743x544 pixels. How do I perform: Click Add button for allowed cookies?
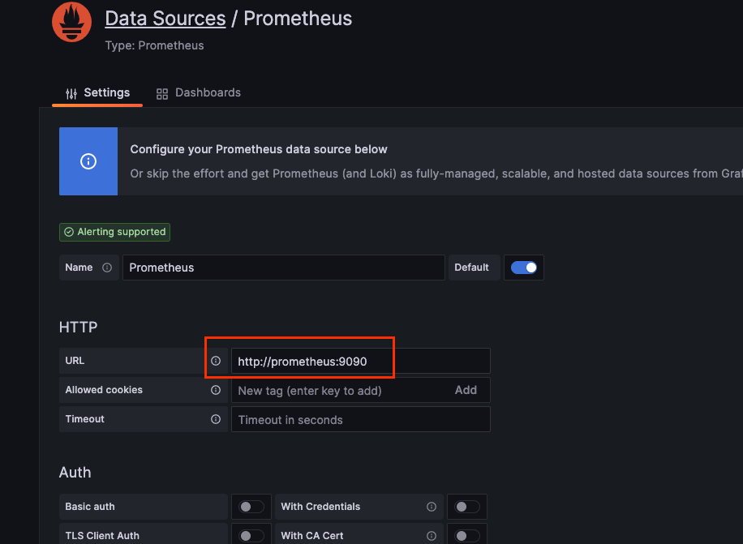(x=466, y=390)
